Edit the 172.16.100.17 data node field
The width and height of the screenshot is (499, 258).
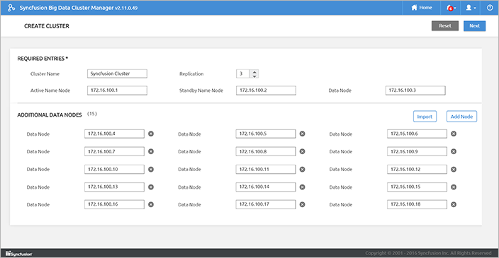tap(266, 204)
